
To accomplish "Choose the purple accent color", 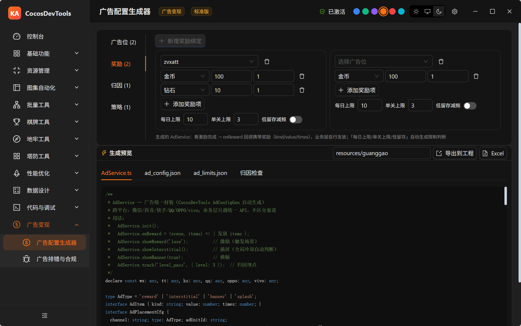I will click(374, 11).
